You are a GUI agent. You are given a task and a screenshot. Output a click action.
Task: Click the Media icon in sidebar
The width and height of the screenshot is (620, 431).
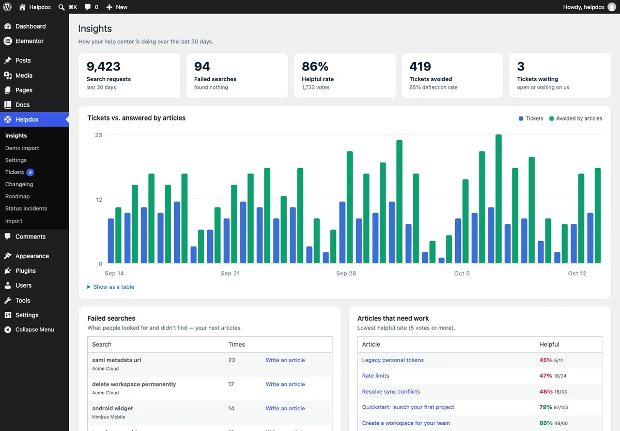coord(8,76)
